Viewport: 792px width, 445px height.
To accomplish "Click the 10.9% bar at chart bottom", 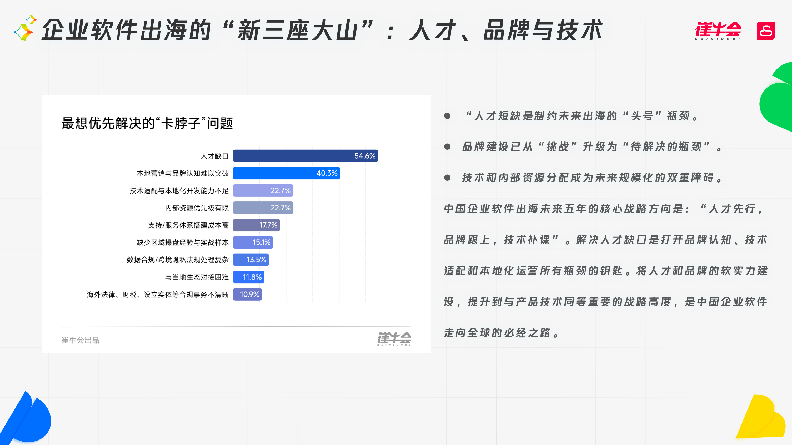I will tap(247, 294).
